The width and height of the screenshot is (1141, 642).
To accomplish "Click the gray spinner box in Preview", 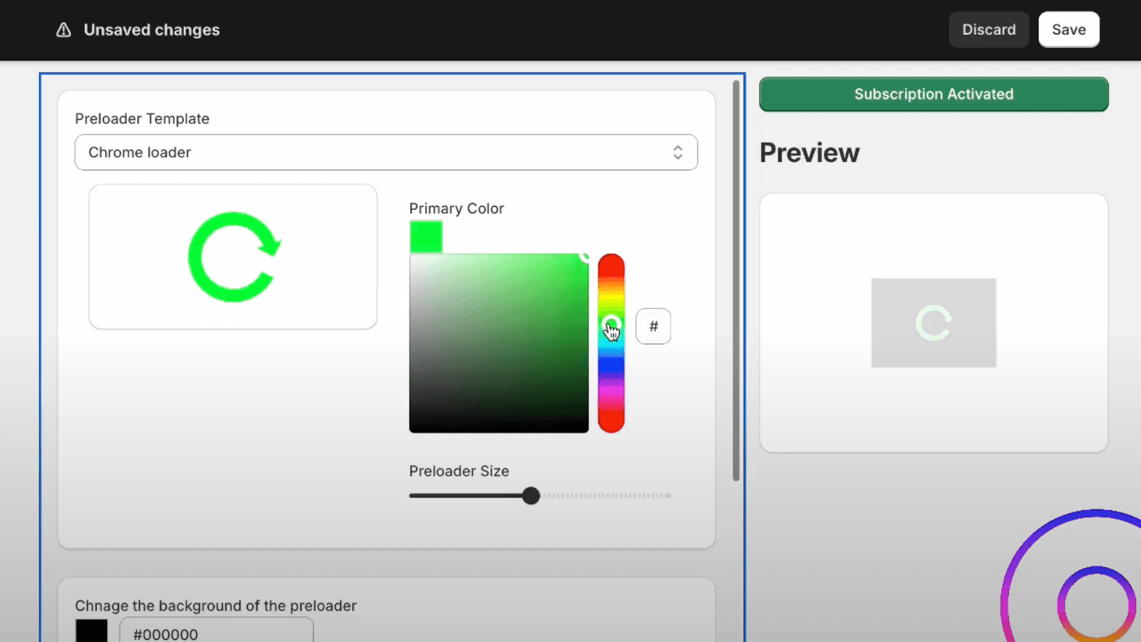I will (x=933, y=323).
